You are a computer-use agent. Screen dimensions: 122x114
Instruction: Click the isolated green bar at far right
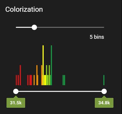tap(104, 80)
